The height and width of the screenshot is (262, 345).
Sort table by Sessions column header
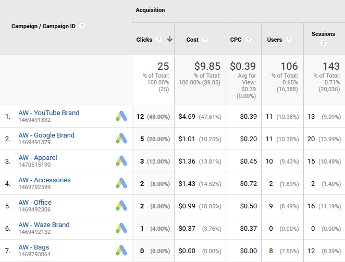323,34
